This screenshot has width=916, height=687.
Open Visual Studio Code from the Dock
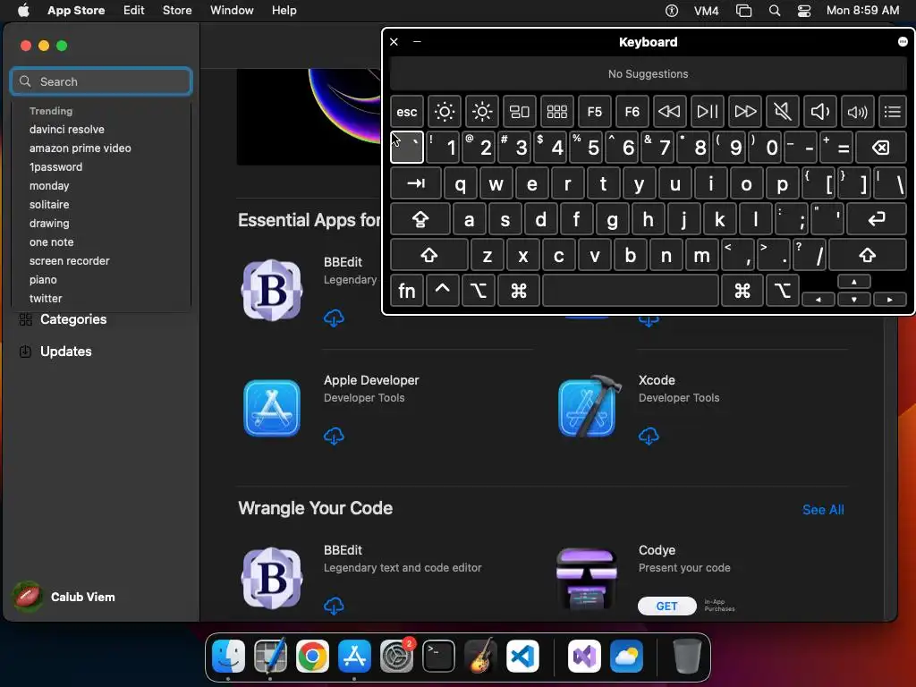522,656
